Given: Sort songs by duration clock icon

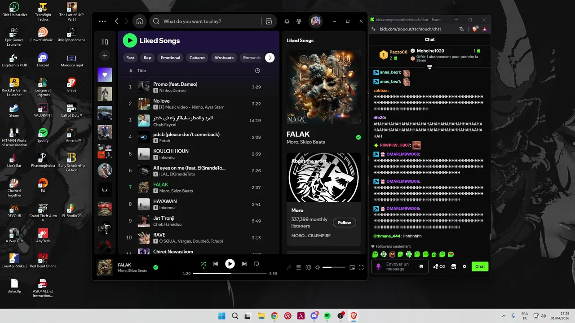Looking at the screenshot, I should tap(257, 70).
